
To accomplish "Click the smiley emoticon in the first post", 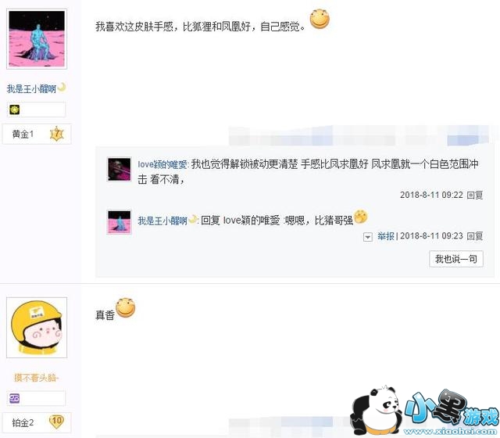I will pyautogui.click(x=320, y=19).
